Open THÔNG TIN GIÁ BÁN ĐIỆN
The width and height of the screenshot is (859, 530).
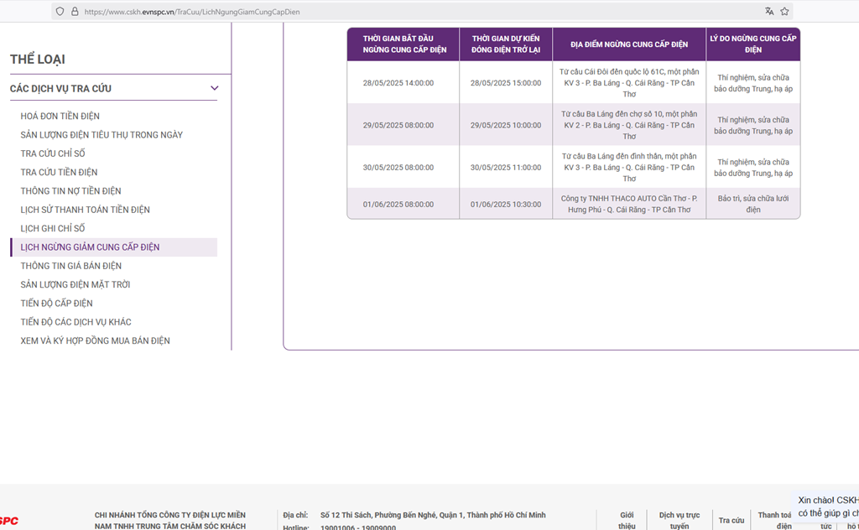point(71,266)
